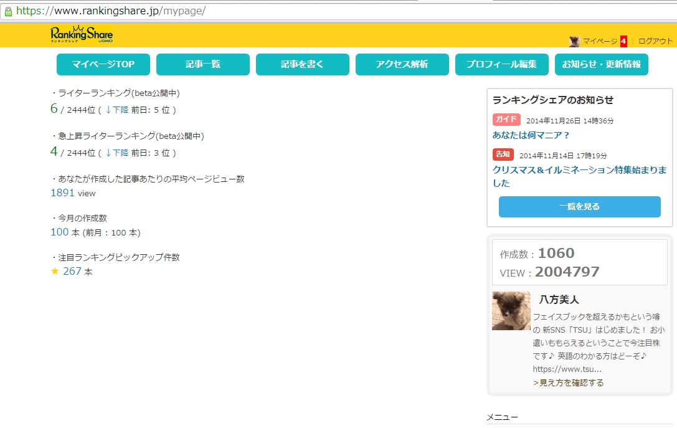Open the プロフィール編集 tab
Viewport: 677px width, 428px height.
502,64
